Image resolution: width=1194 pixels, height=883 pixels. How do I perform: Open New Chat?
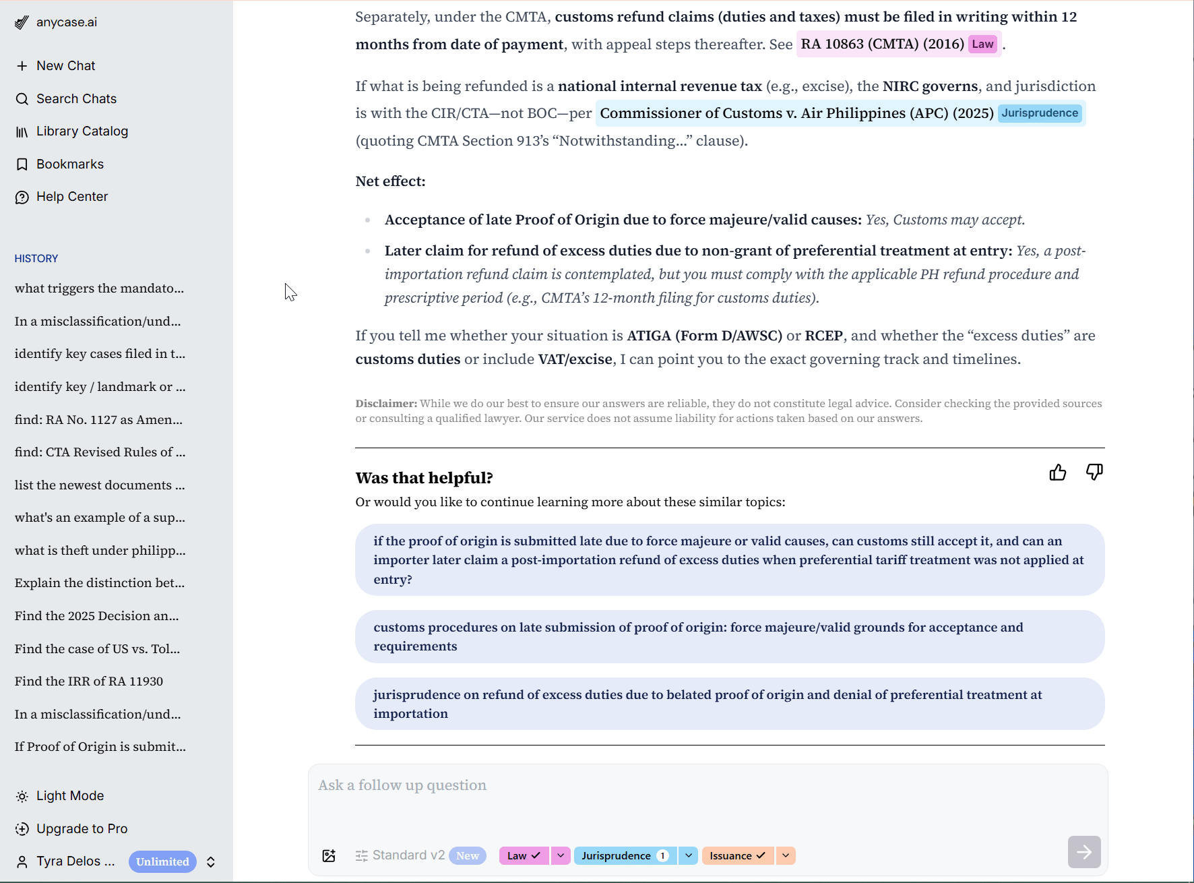click(x=65, y=66)
